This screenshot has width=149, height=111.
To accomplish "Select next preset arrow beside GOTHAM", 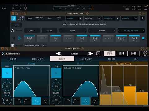I will (x=91, y=54).
